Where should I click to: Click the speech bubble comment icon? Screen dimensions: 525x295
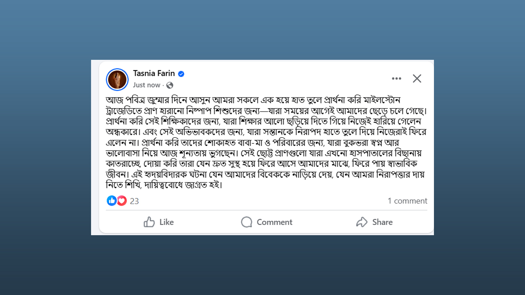pos(247,222)
